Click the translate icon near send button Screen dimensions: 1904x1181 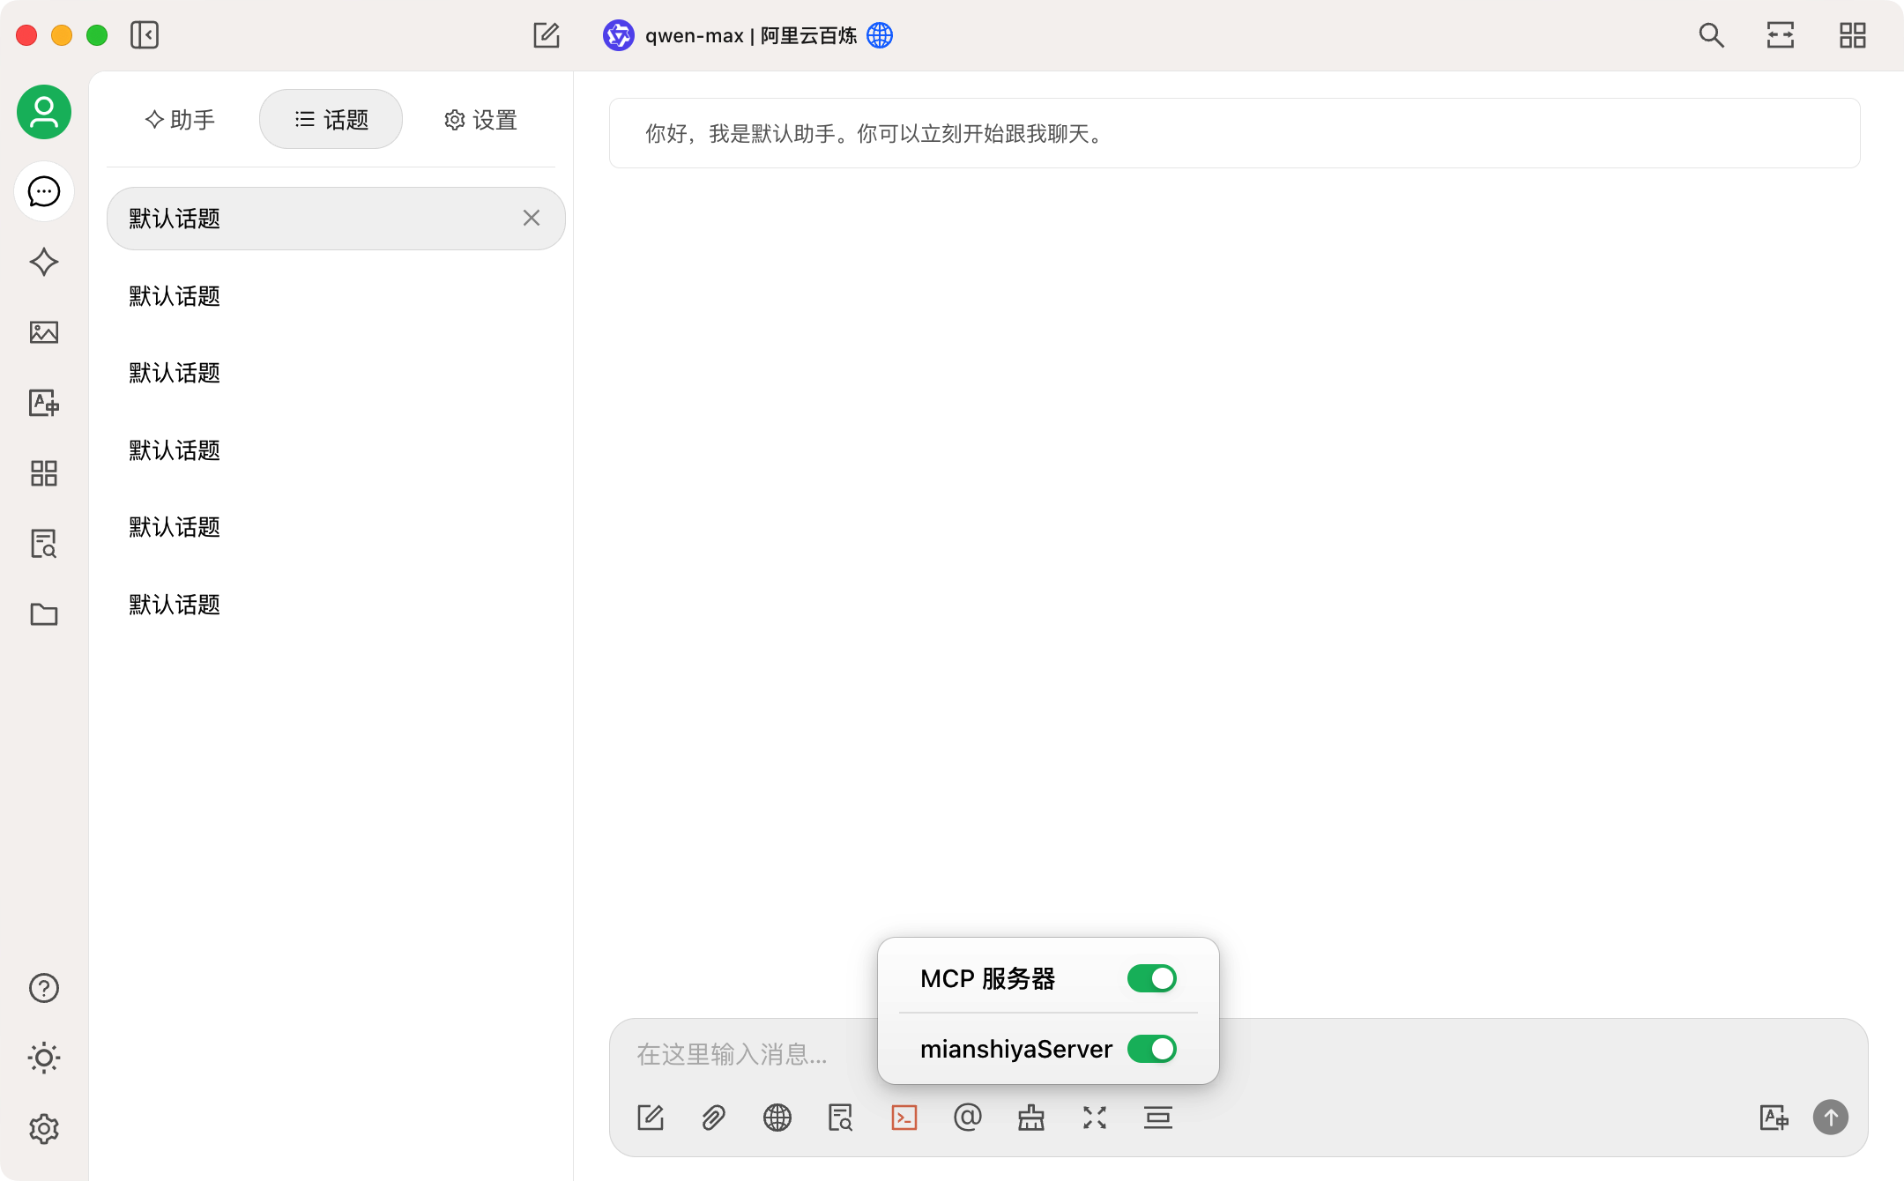tap(1774, 1118)
